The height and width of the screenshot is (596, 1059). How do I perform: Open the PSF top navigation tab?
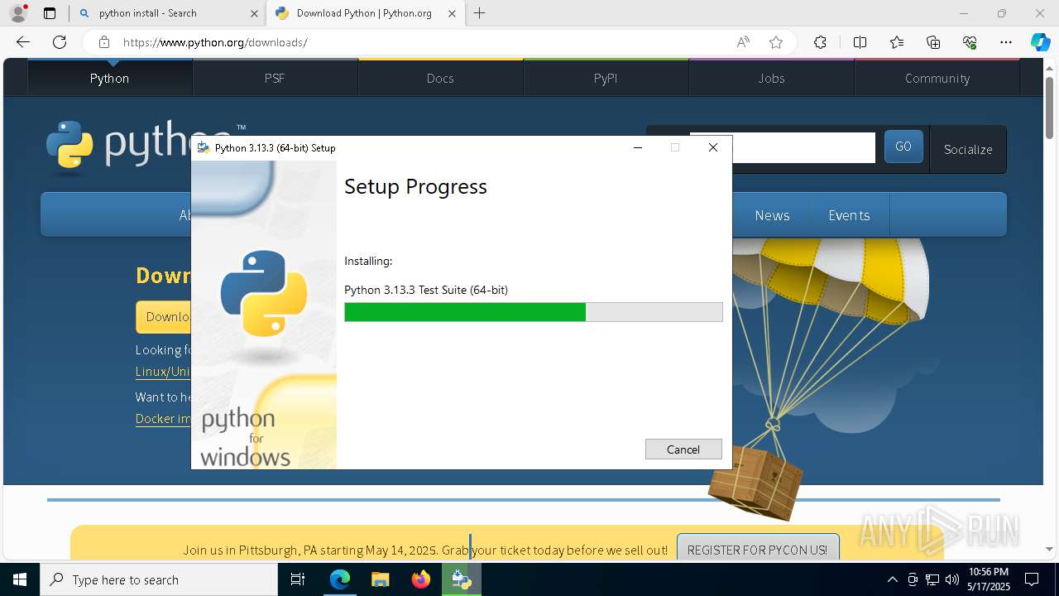tap(275, 78)
